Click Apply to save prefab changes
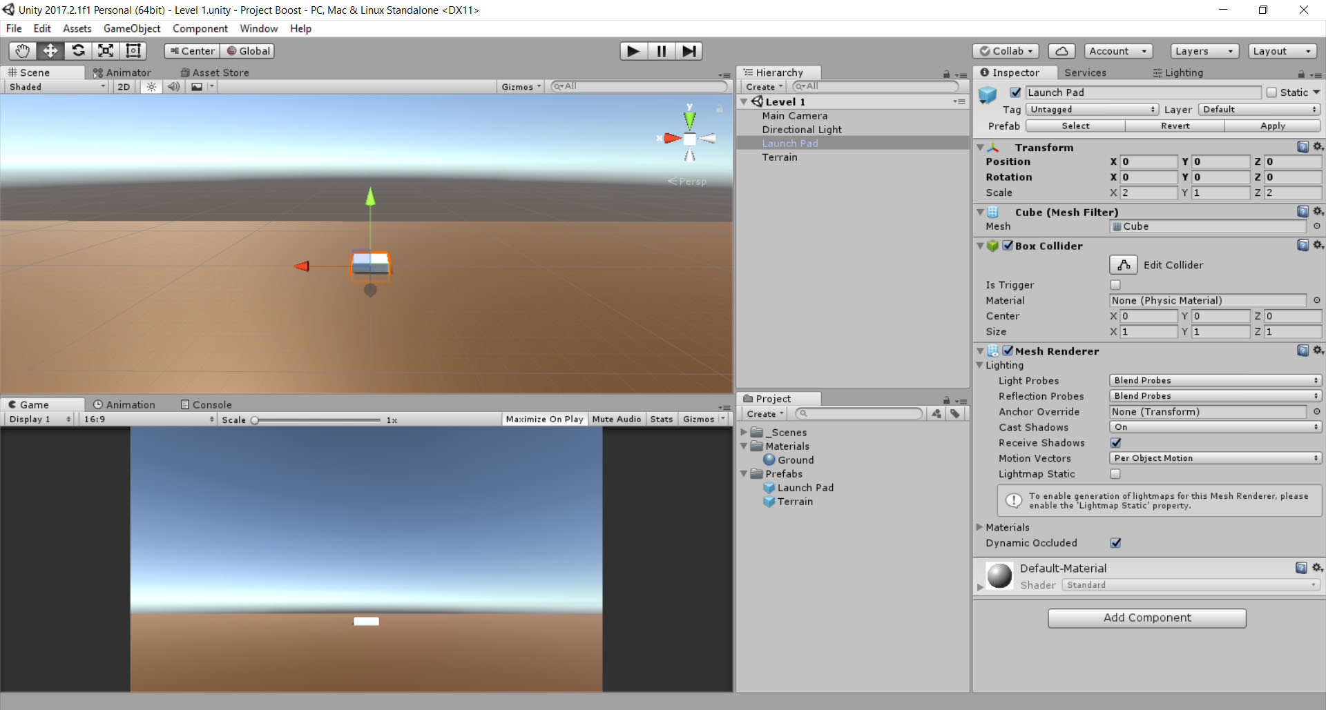1326x710 pixels. [1271, 126]
